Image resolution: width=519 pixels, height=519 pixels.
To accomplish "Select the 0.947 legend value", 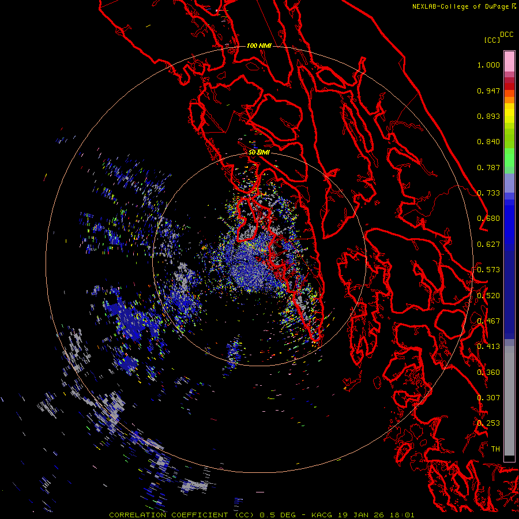I will pos(488,91).
